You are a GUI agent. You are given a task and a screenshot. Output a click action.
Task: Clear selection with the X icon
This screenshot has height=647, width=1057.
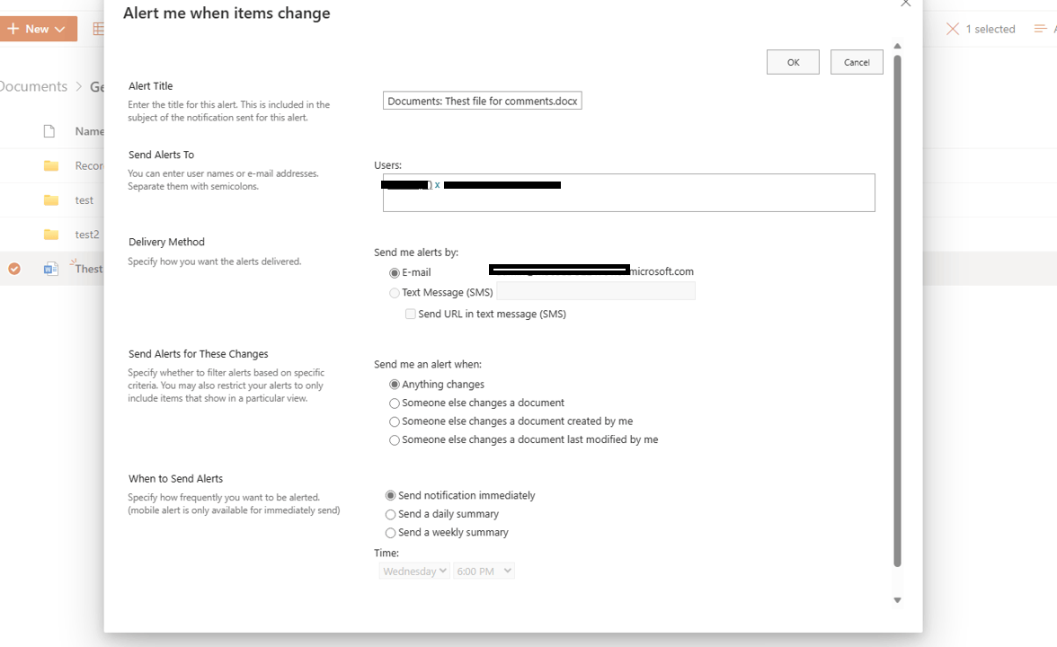click(953, 29)
